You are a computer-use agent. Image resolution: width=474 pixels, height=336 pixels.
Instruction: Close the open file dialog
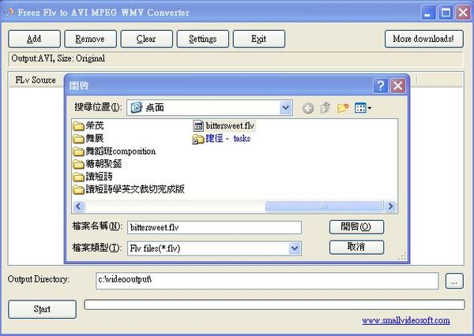pos(398,86)
